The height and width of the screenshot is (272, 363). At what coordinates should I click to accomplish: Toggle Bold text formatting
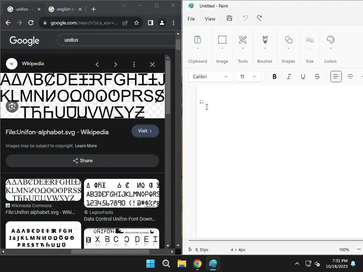pyautogui.click(x=274, y=76)
